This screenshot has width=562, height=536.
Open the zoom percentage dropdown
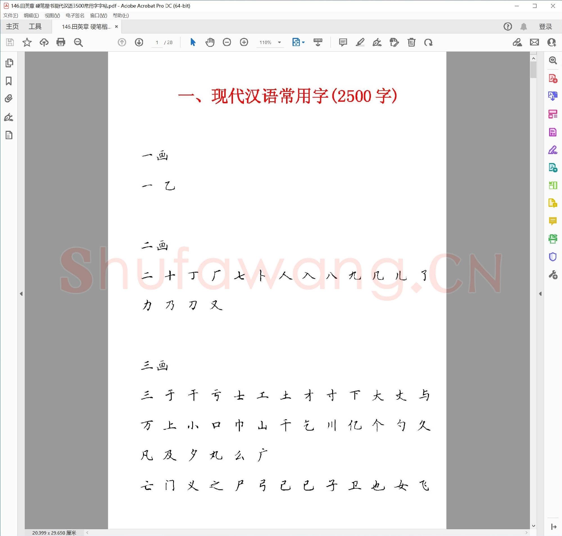pos(279,42)
